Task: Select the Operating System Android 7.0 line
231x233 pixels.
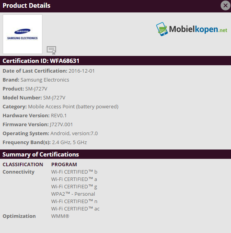Action: [x=50, y=133]
